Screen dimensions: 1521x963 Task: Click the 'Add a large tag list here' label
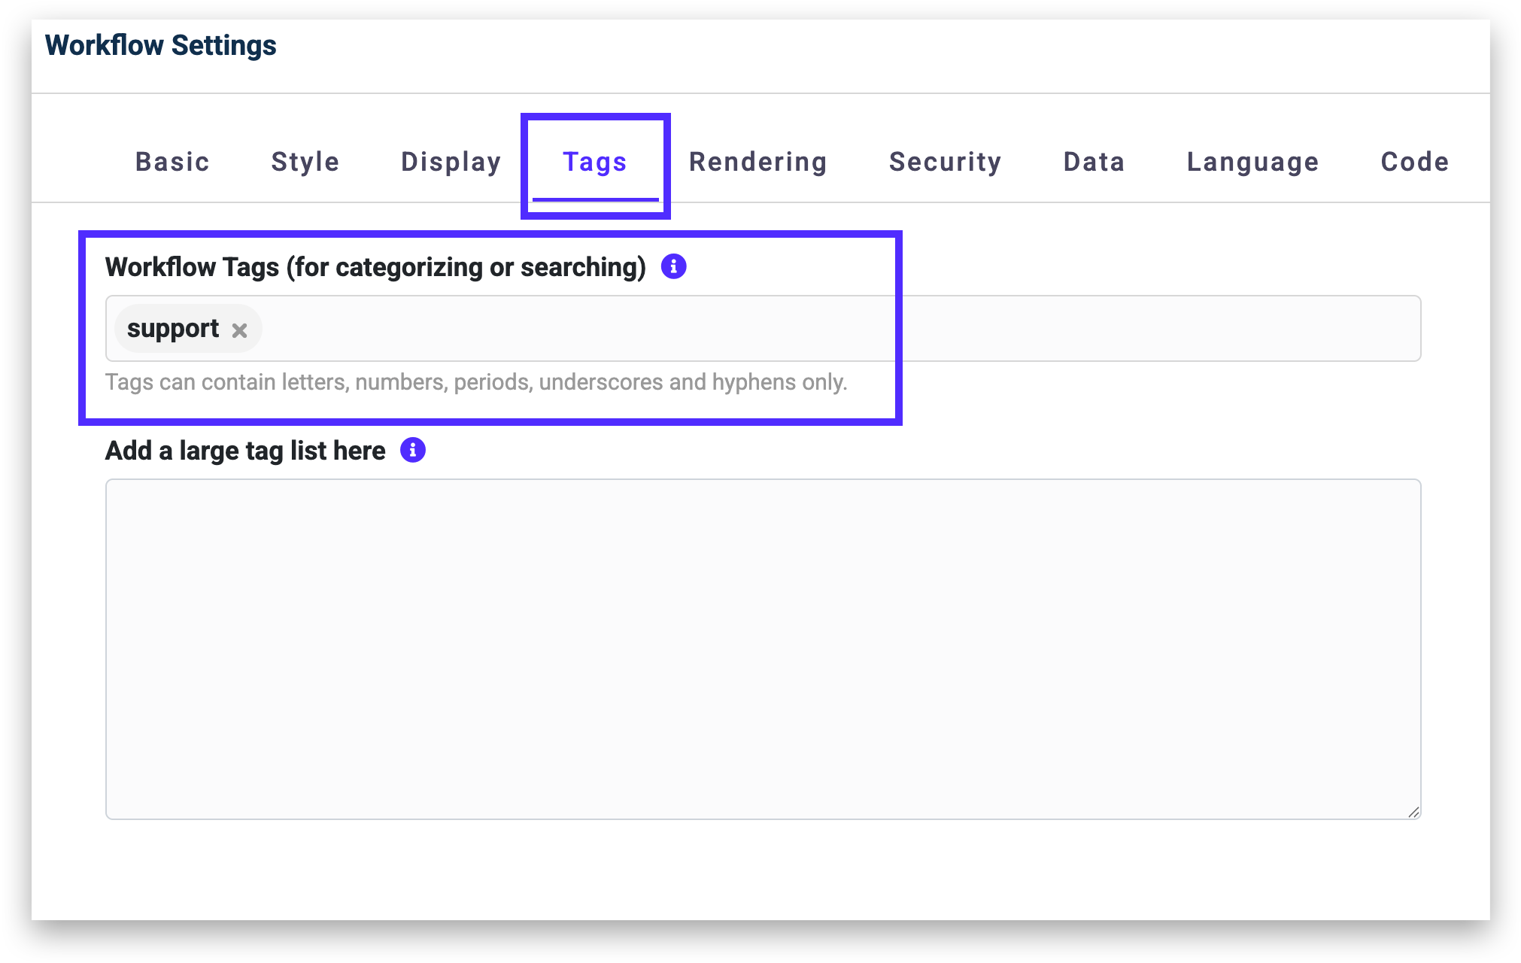(245, 451)
